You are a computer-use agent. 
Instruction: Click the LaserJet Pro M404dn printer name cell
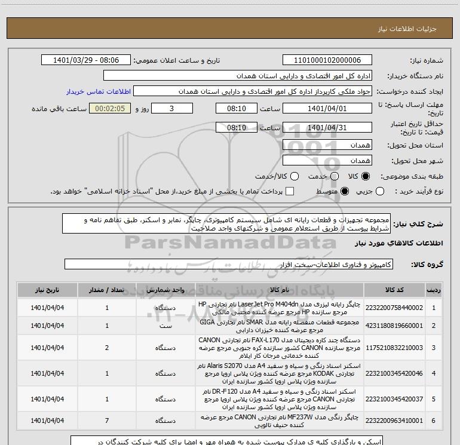click(x=280, y=308)
